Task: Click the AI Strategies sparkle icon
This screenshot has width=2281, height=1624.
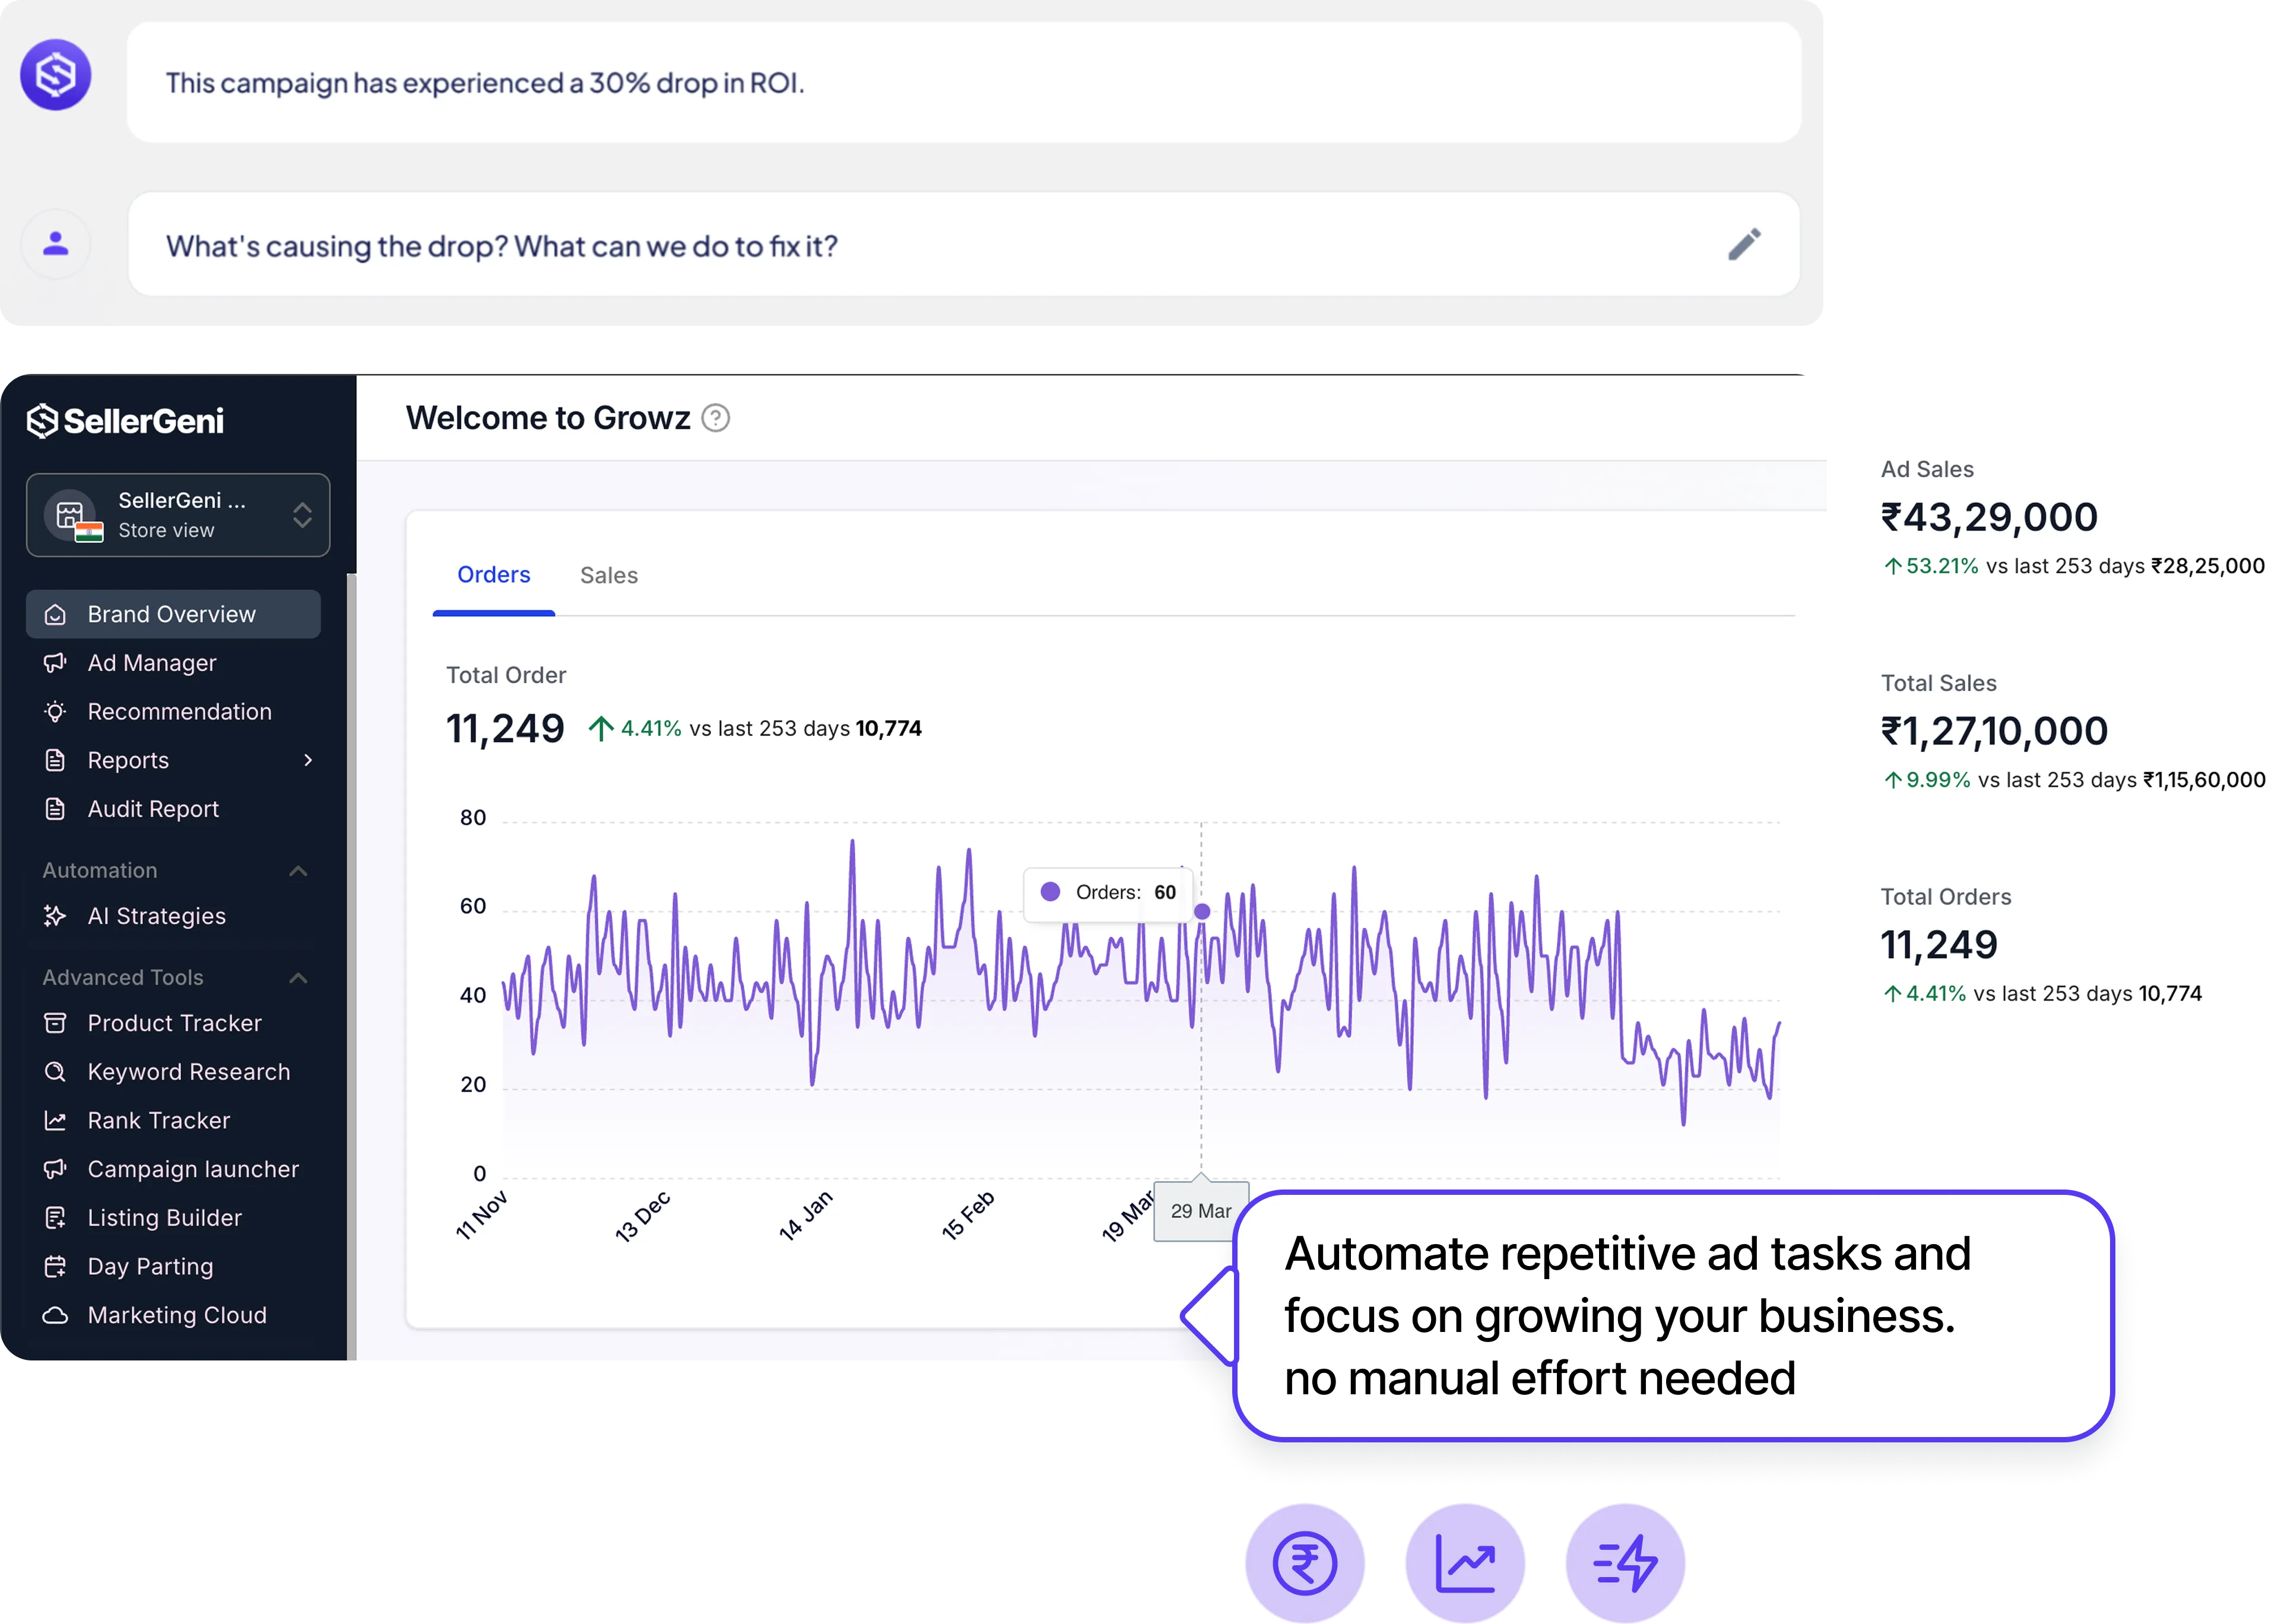Action: (56, 916)
